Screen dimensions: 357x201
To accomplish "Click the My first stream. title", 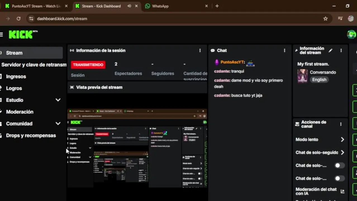I will tap(313, 64).
